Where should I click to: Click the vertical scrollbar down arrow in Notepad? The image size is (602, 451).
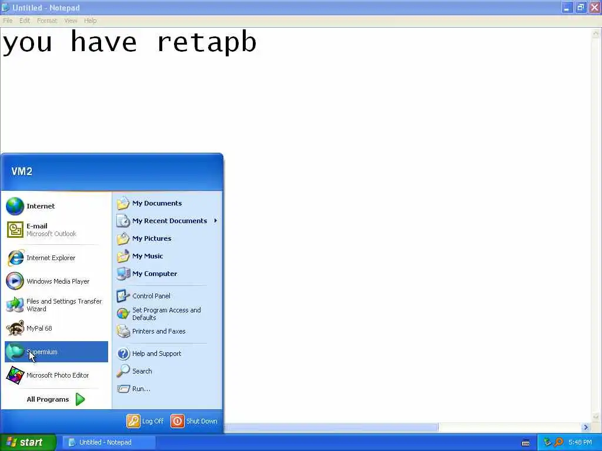596,417
